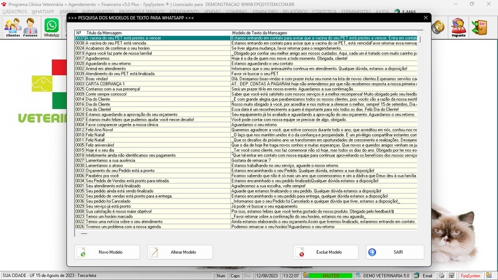498x280 pixels.
Task: Click the E-MAIL globe icon in menu bar
Action: click(397, 11)
